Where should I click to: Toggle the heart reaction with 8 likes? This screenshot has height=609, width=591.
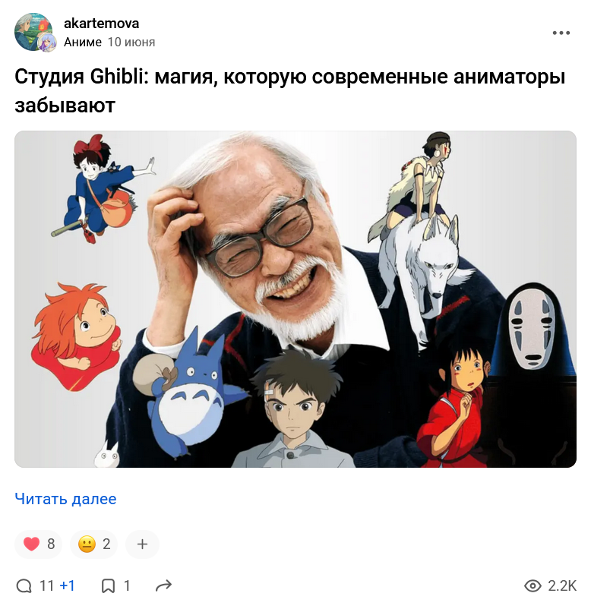[39, 544]
